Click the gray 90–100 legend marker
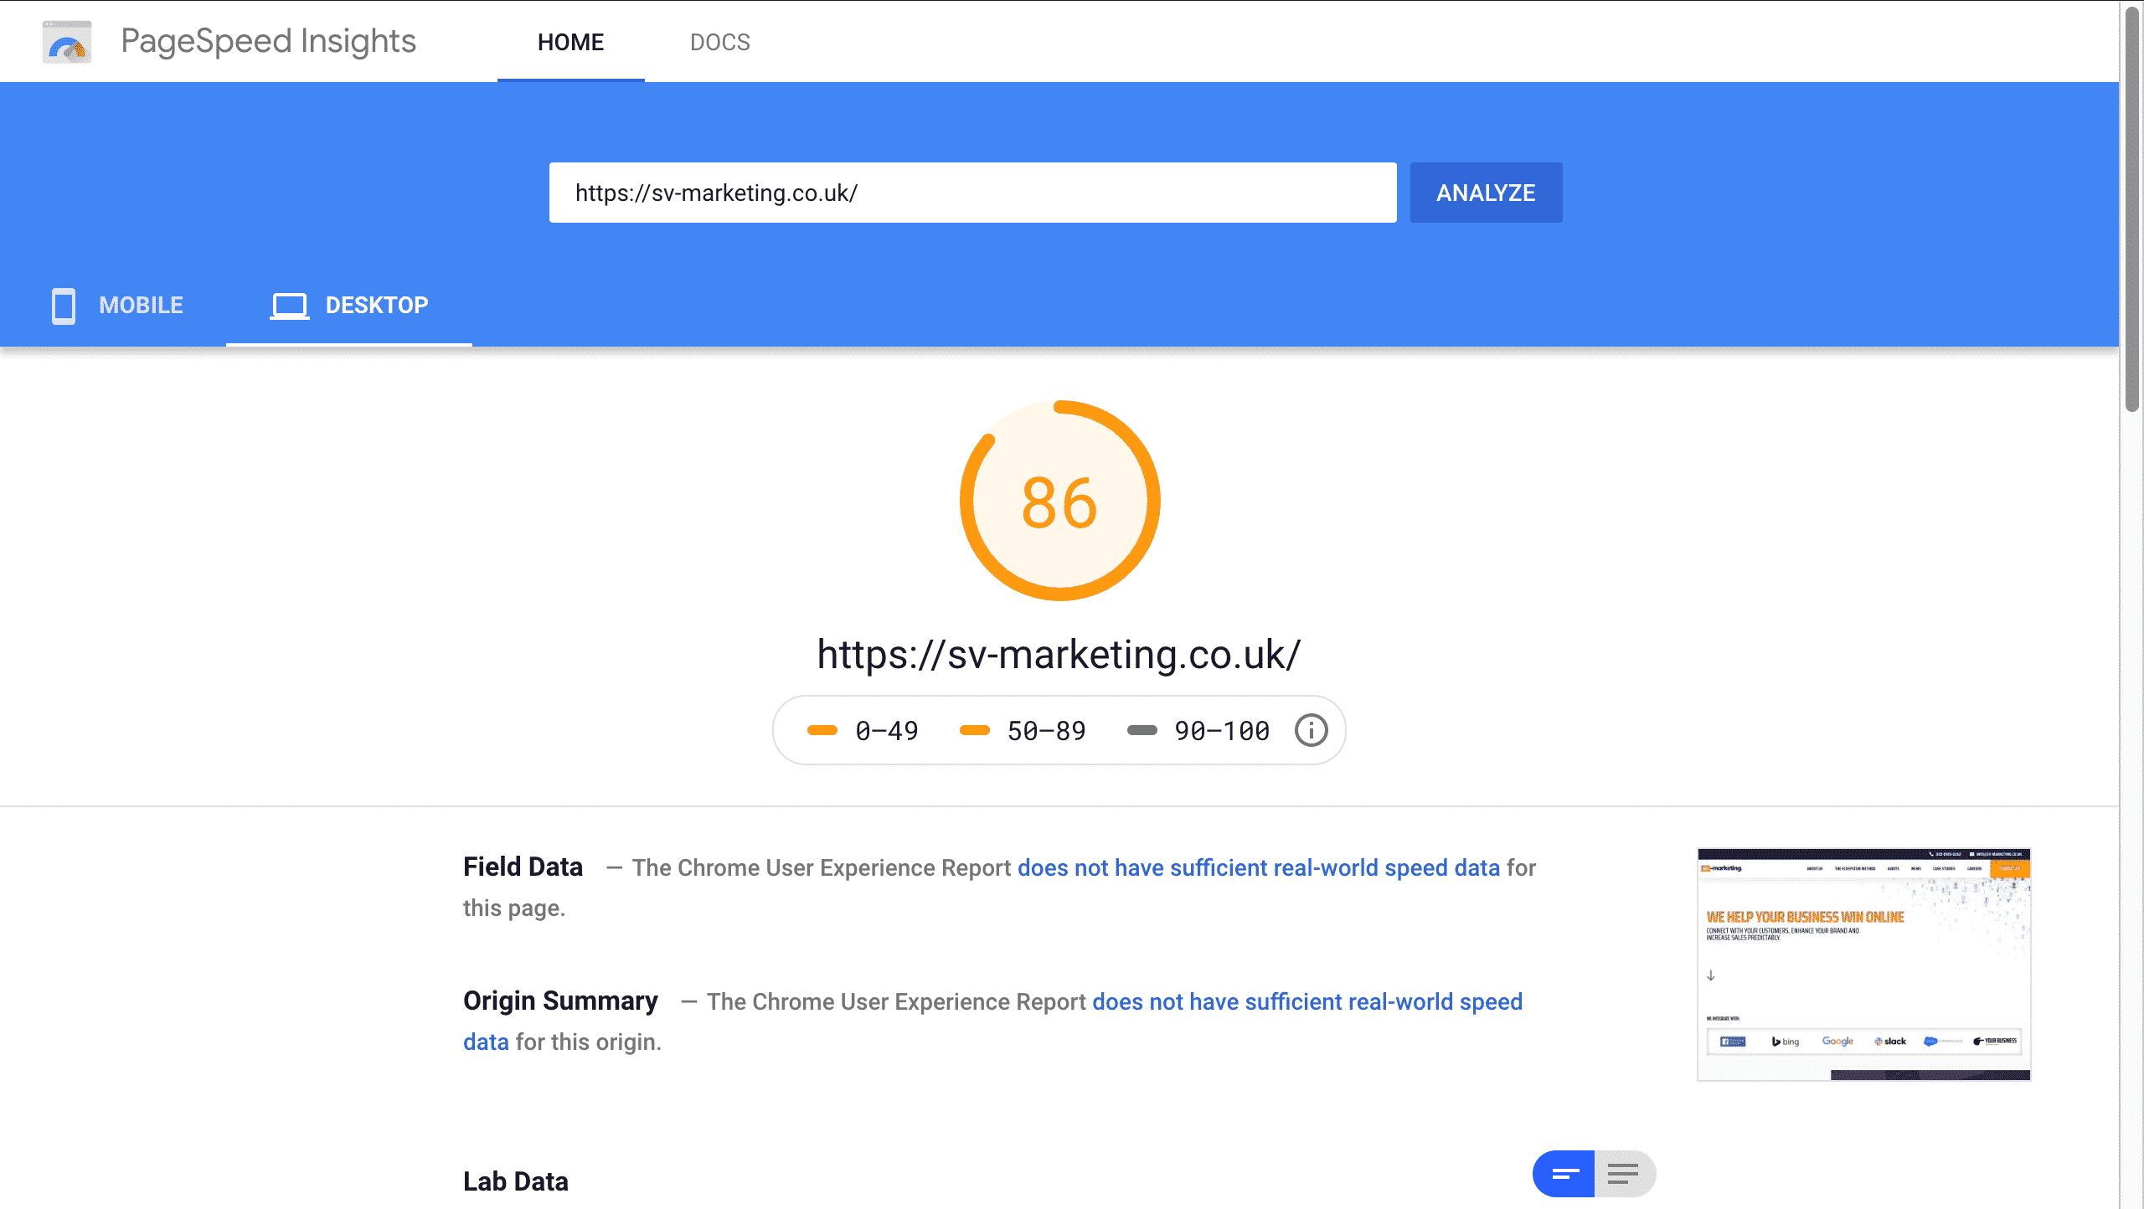 1142,730
